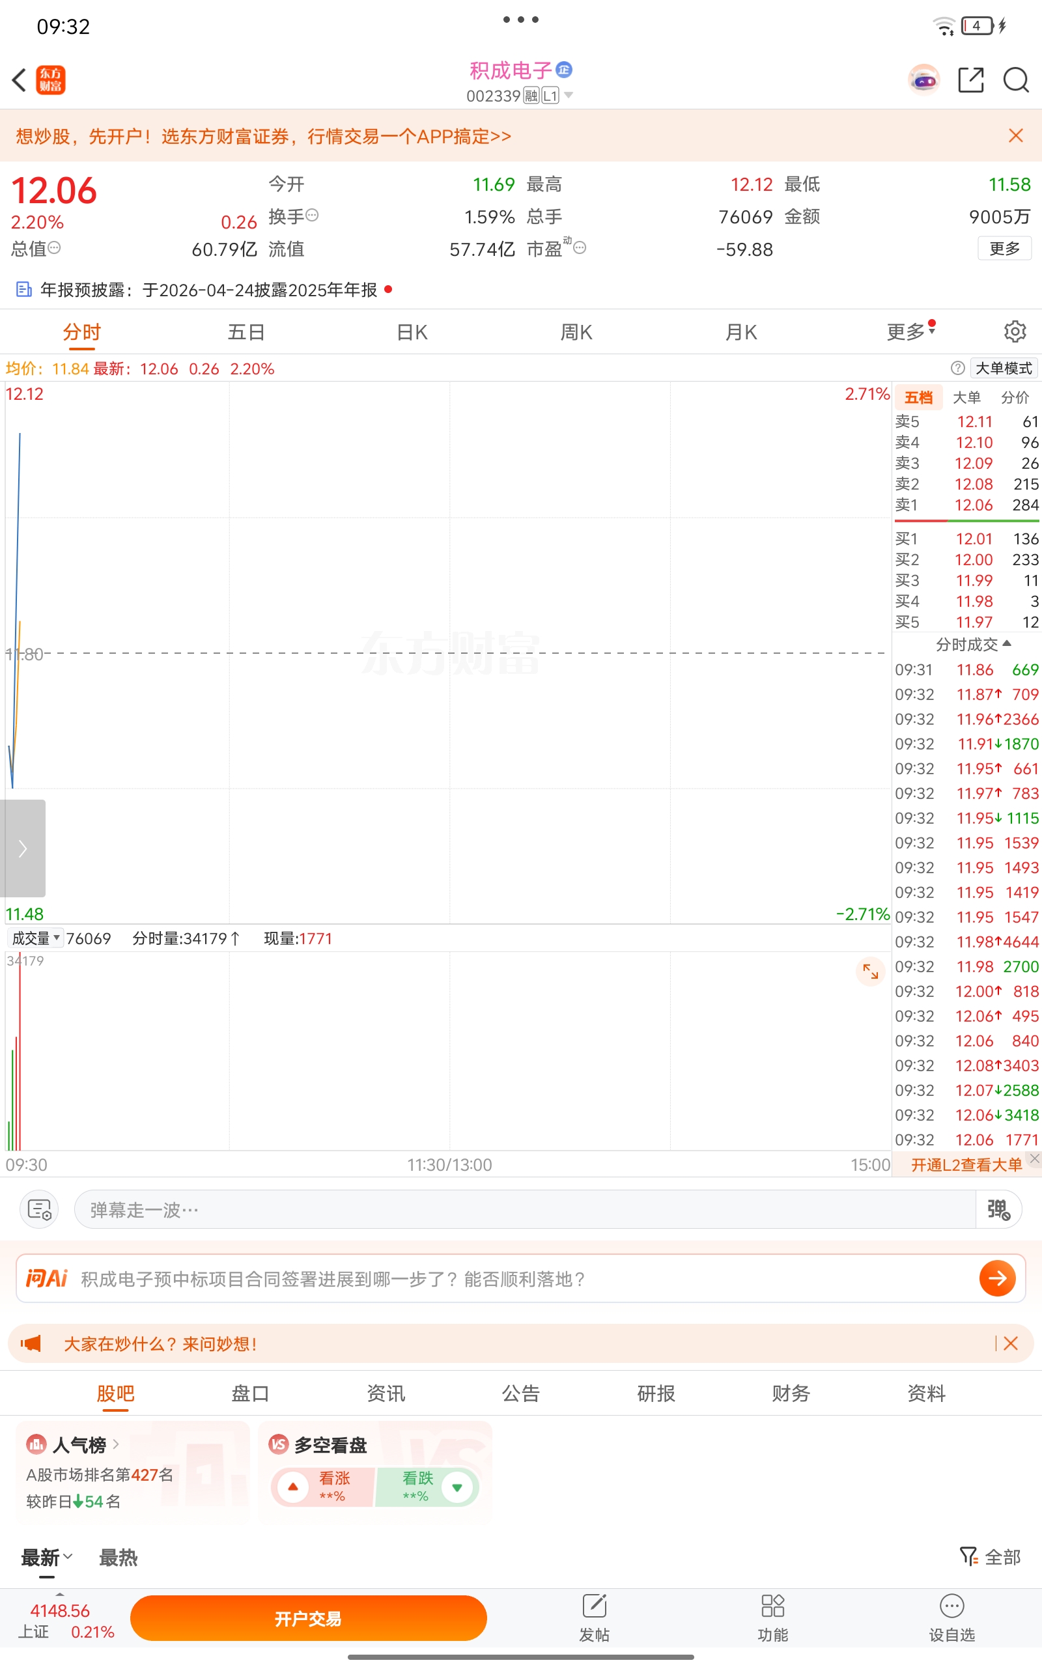Open the 资讯 tab
Screen dimensions: 1042x1667
386,1394
